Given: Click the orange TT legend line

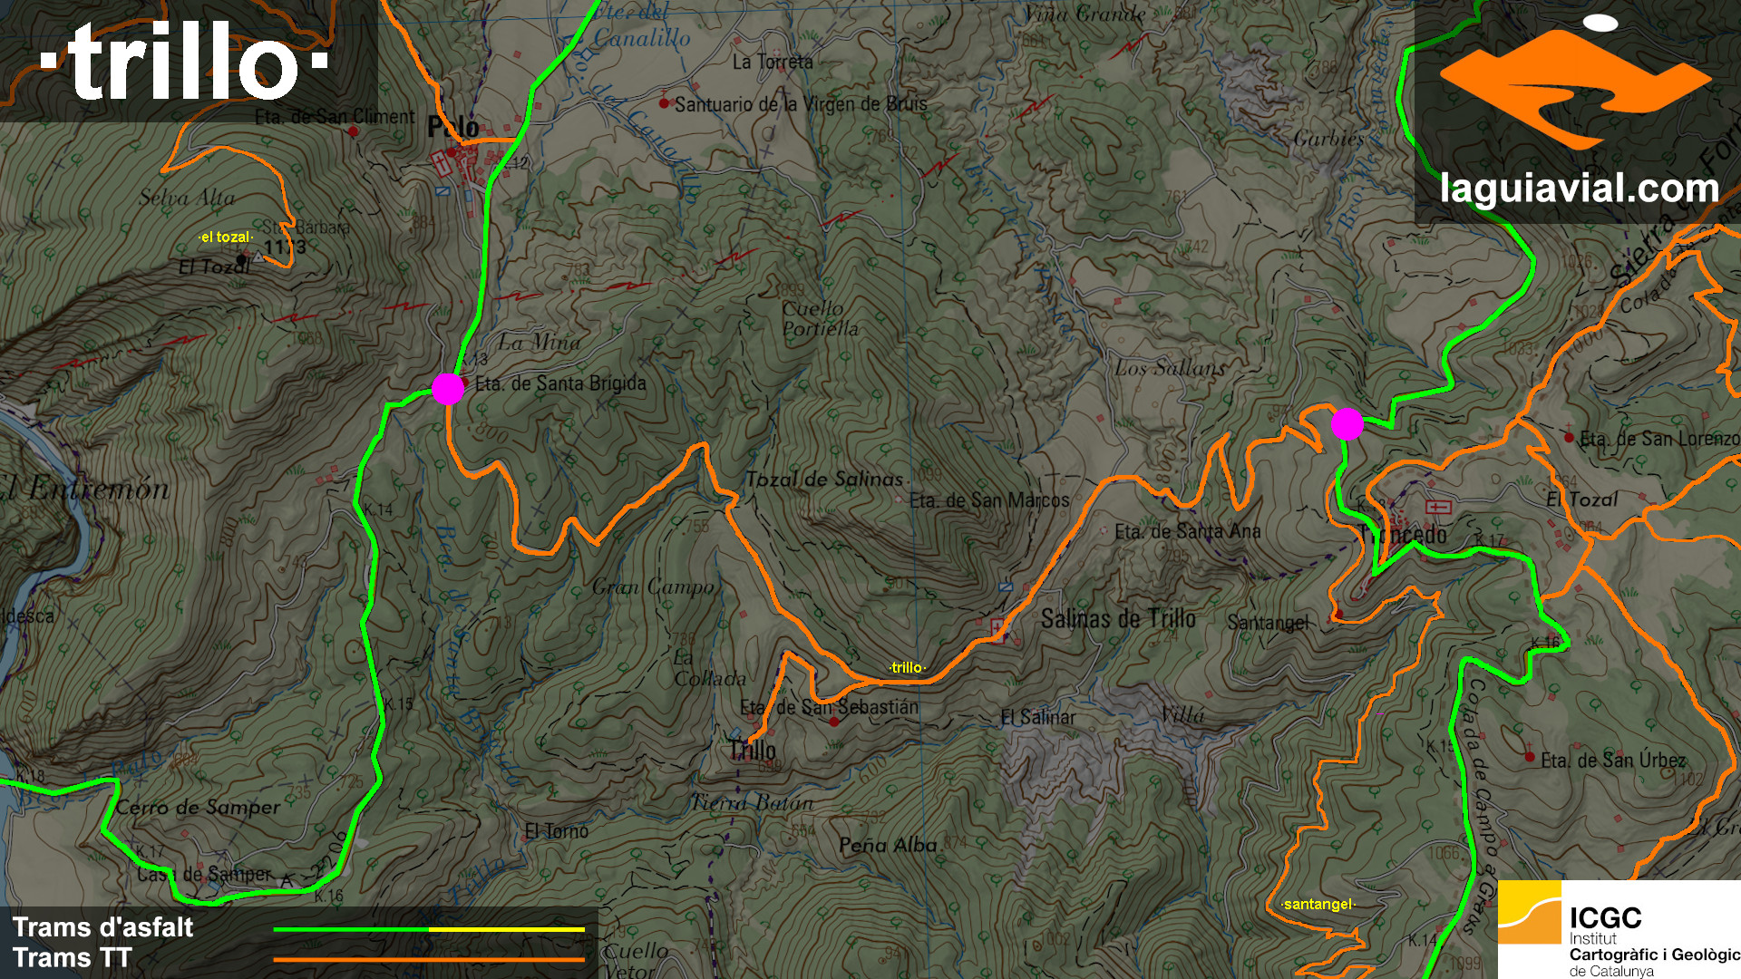Looking at the screenshot, I should (x=429, y=959).
